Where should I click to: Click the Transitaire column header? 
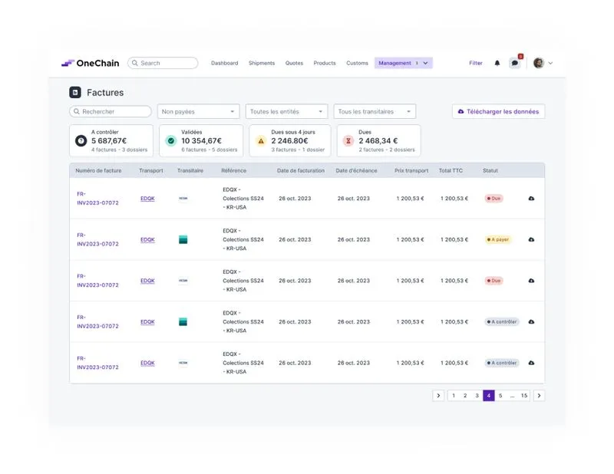pyautogui.click(x=190, y=171)
